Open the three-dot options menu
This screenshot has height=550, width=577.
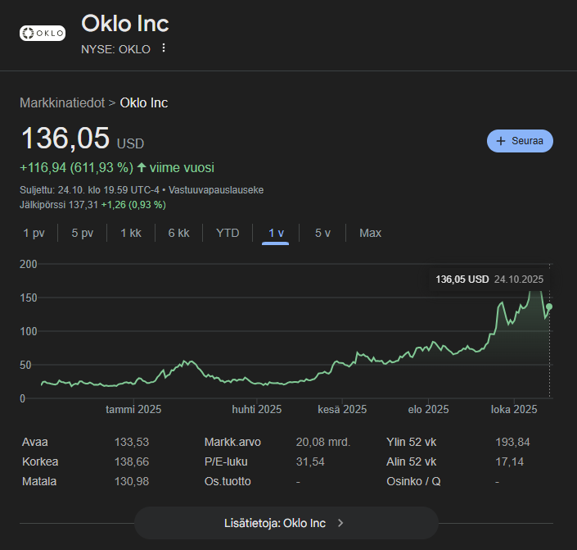(x=164, y=48)
